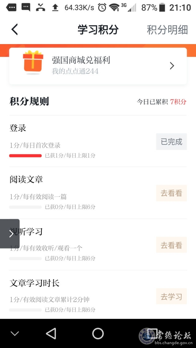The width and height of the screenshot is (196, 348).
Task: Tap the Android back triangle button
Action: (x=51, y=333)
